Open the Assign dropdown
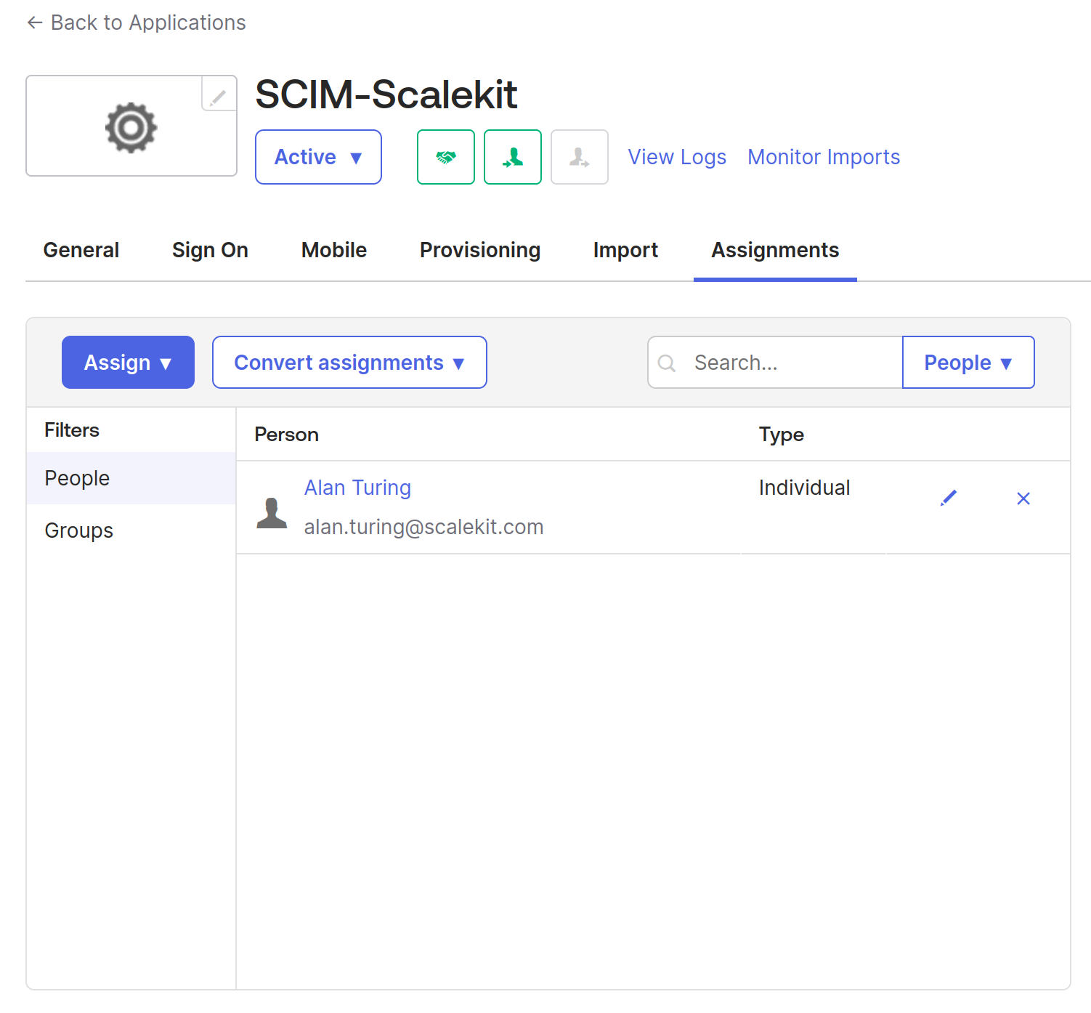 click(128, 362)
